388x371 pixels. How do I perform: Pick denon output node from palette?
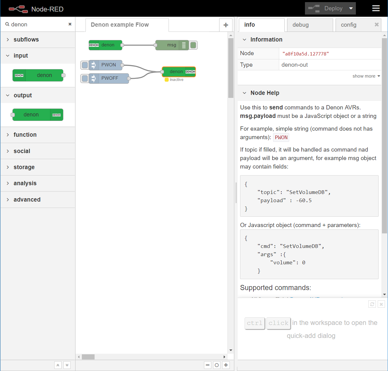point(38,115)
